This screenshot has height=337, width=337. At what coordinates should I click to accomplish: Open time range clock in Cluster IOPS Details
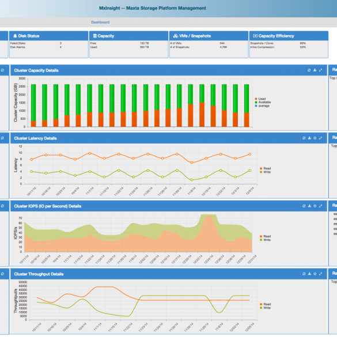315,206
